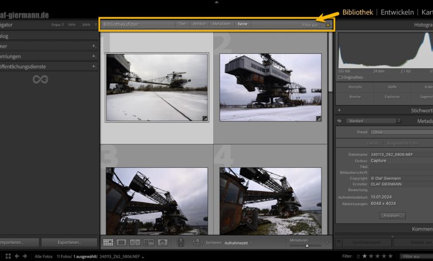Image resolution: width=433 pixels, height=261 pixels.
Task: Enable the Originalfoto checkbox
Action: (x=340, y=77)
